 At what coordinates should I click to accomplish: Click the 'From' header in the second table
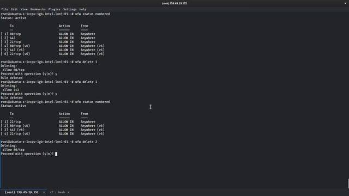85,114
